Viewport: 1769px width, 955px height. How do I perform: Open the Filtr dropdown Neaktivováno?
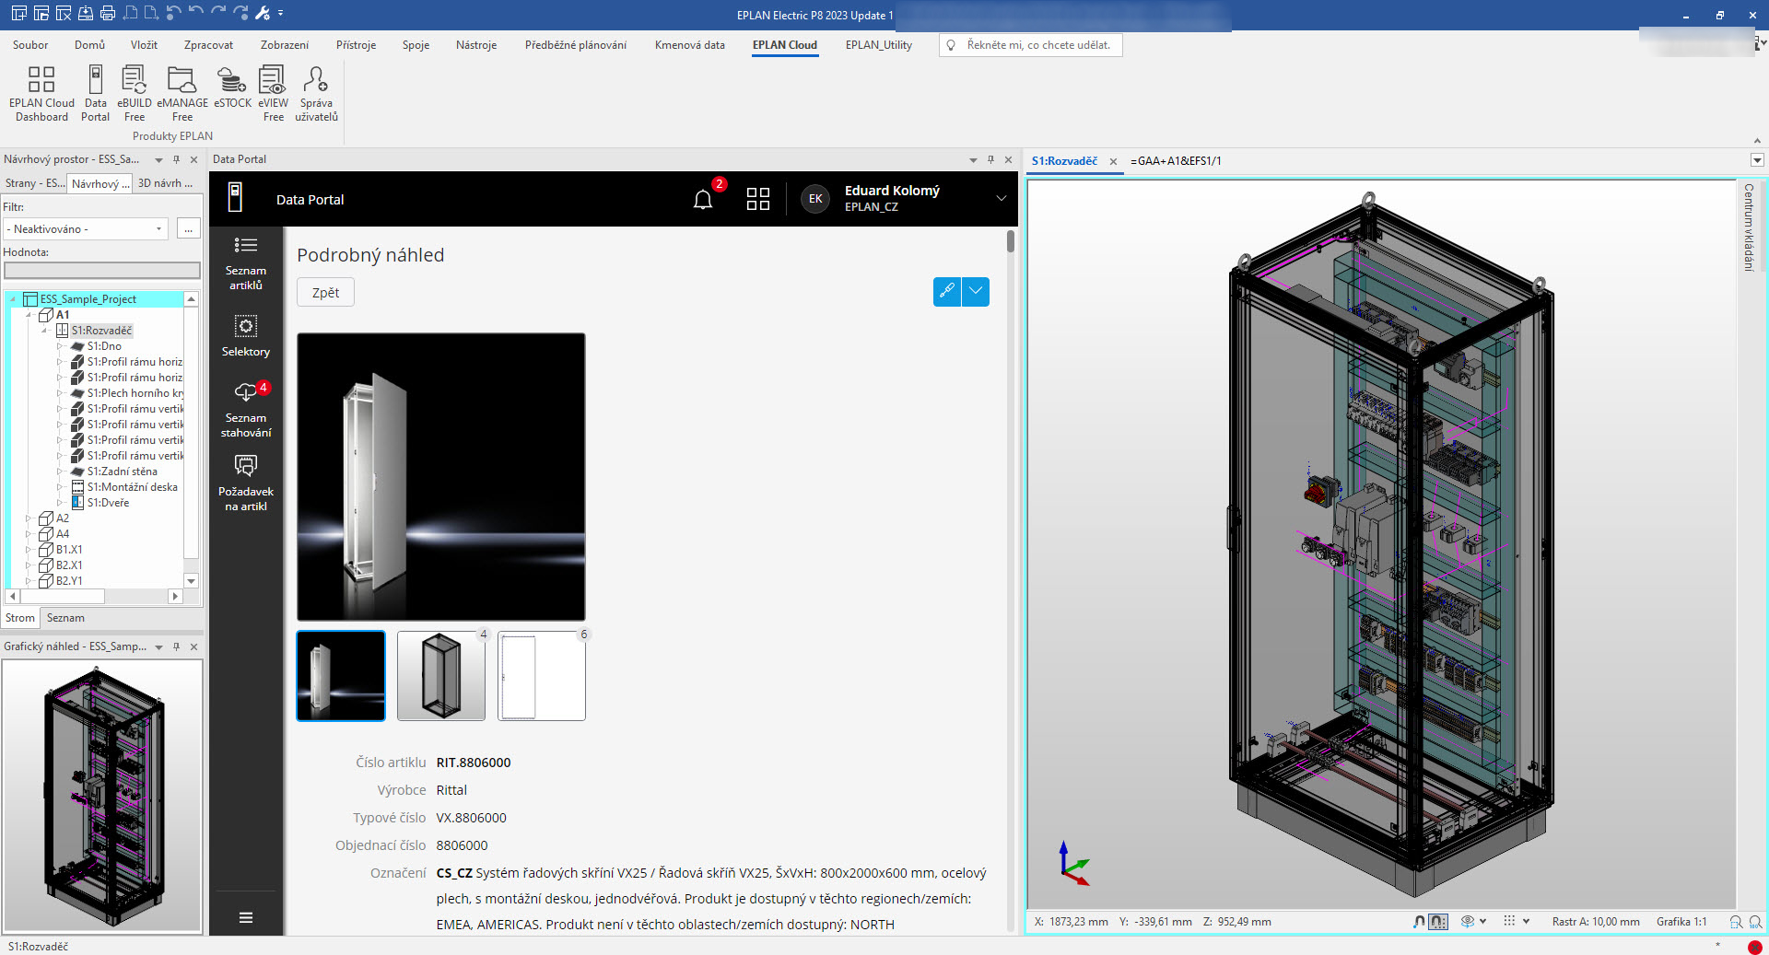[85, 229]
